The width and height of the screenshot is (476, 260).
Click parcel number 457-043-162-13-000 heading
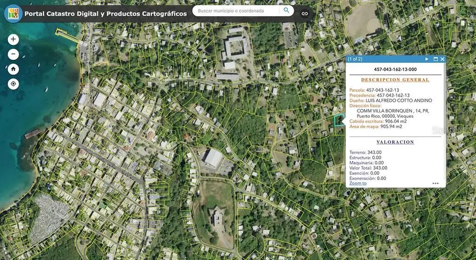(x=395, y=69)
